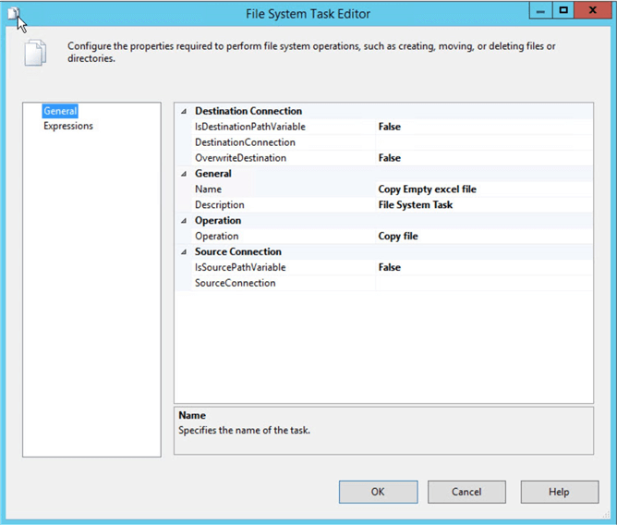Click the empty SourceConnection value field
This screenshot has height=525, width=617.
[484, 283]
